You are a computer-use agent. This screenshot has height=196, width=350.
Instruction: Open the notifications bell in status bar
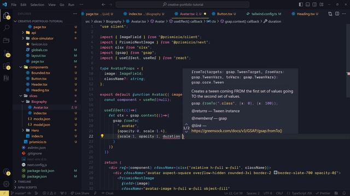tap(344, 193)
